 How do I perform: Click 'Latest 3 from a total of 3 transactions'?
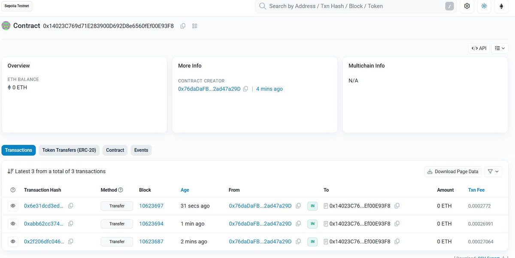(60, 171)
